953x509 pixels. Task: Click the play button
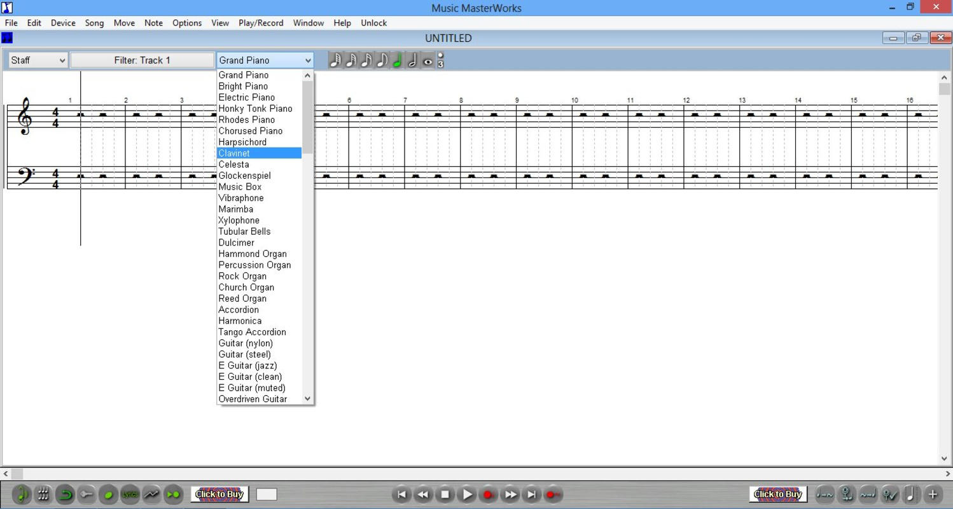tap(467, 494)
